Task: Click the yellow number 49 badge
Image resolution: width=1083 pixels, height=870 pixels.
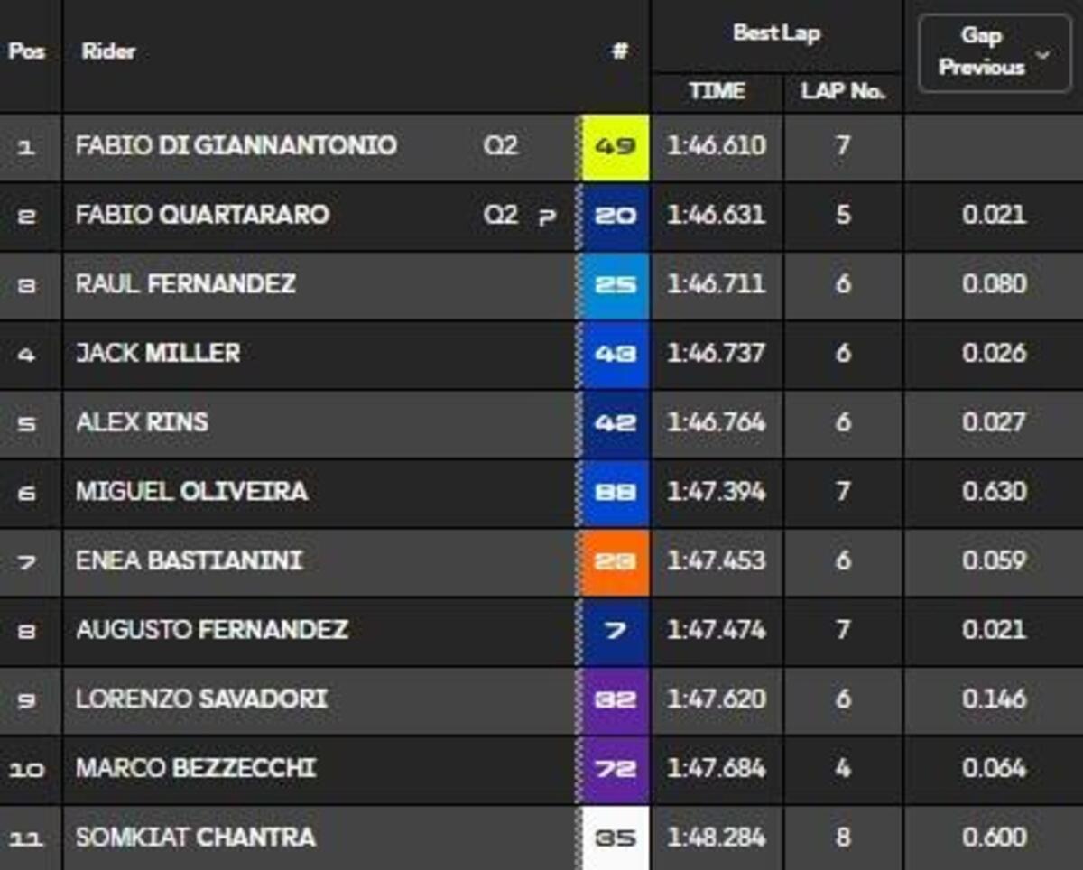Action: pos(616,146)
